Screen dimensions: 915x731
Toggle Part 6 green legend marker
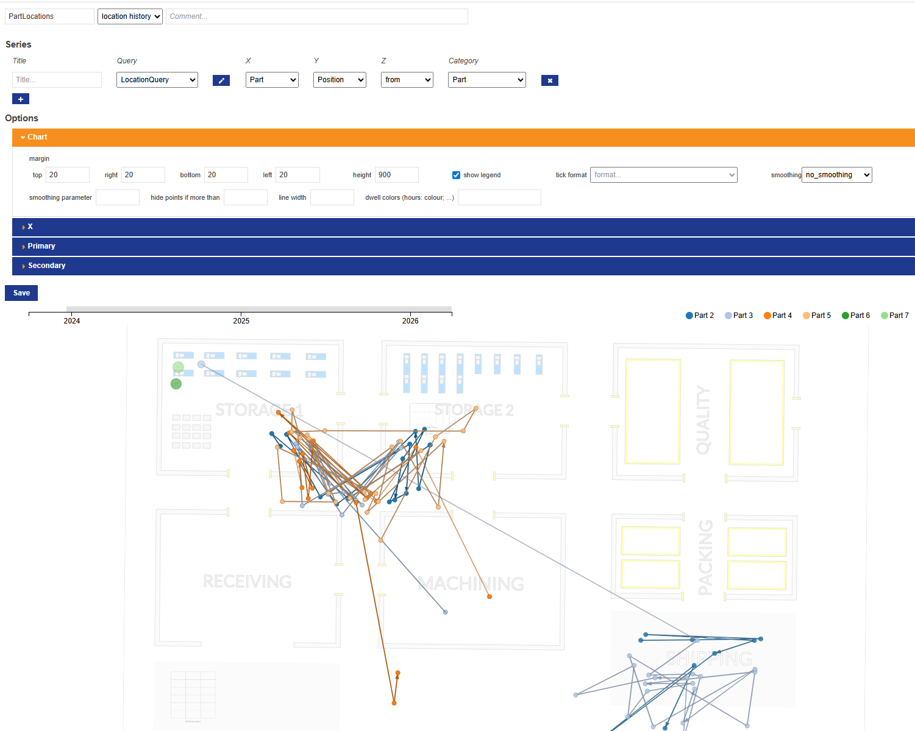(846, 316)
